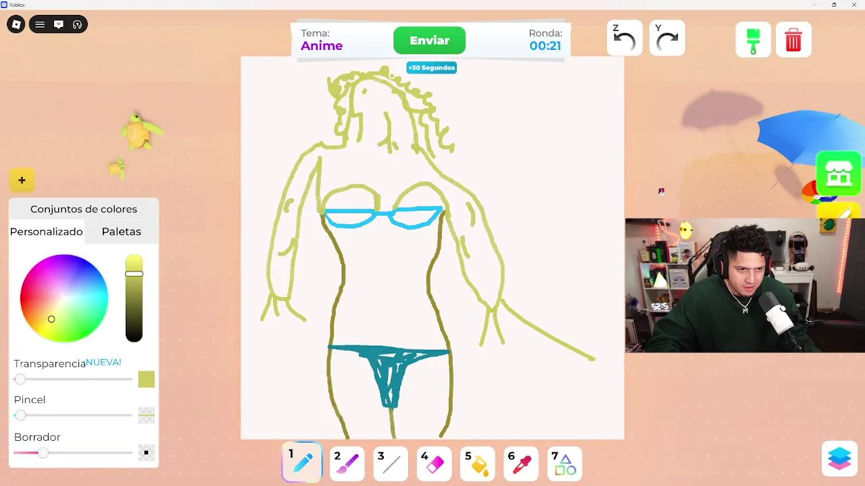
Task: Click the NUEVA! label next to Transparencia
Action: (x=103, y=362)
